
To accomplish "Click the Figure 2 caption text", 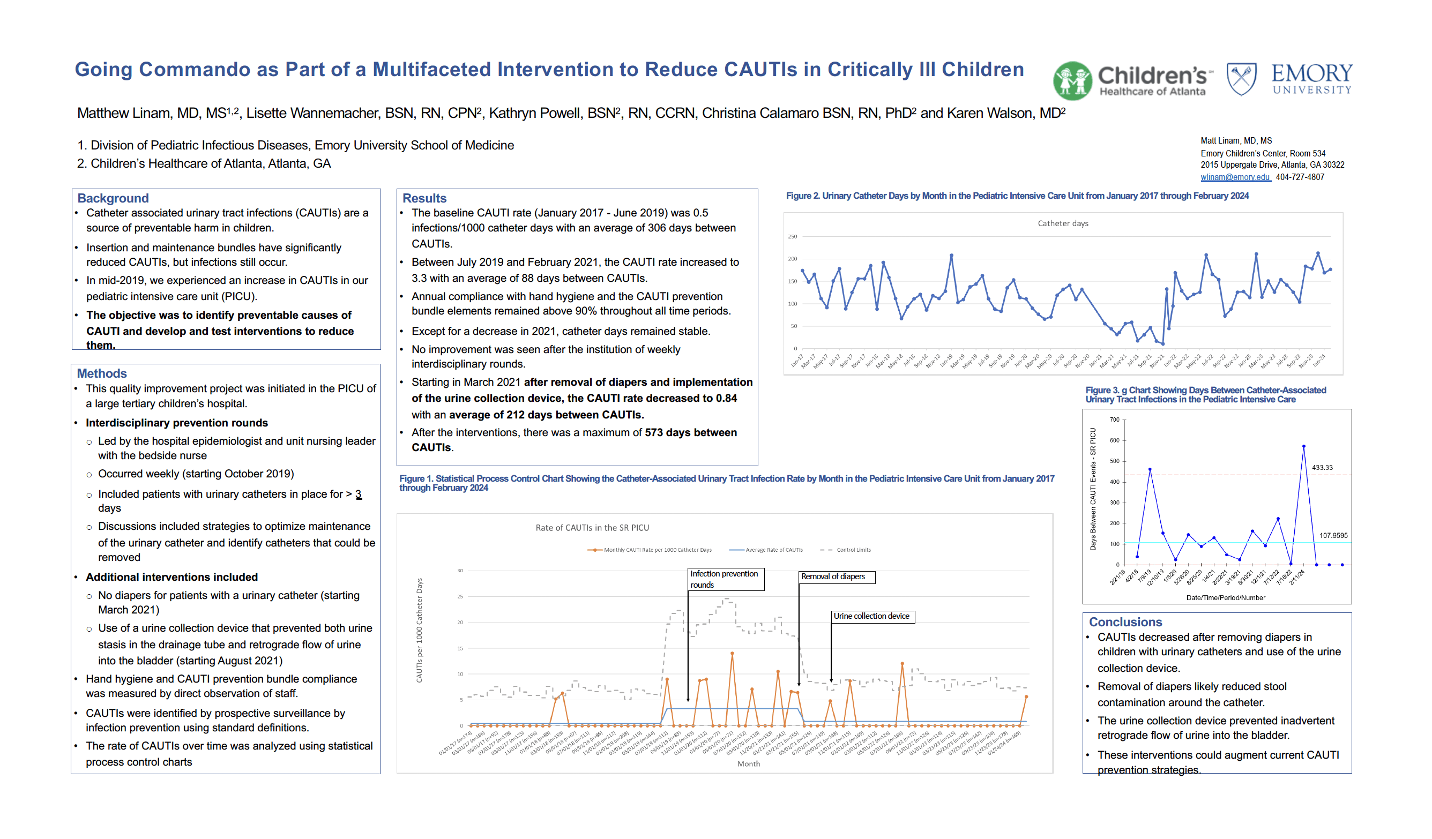I will click(1017, 196).
